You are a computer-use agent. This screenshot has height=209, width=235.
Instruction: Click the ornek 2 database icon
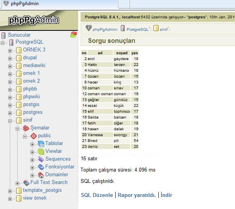click(x=19, y=81)
